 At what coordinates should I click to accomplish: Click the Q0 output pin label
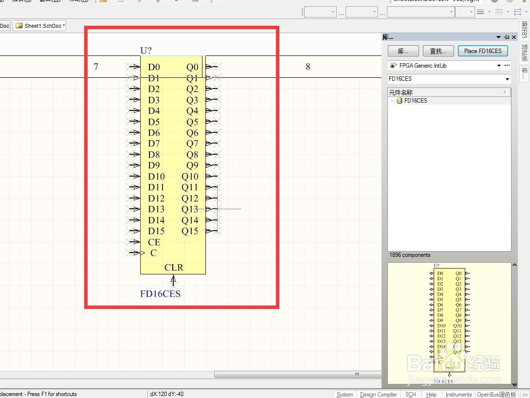[x=192, y=67]
